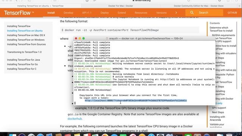
Task: Switch to Docker For Mac browser tab
Action: [x=121, y=6]
